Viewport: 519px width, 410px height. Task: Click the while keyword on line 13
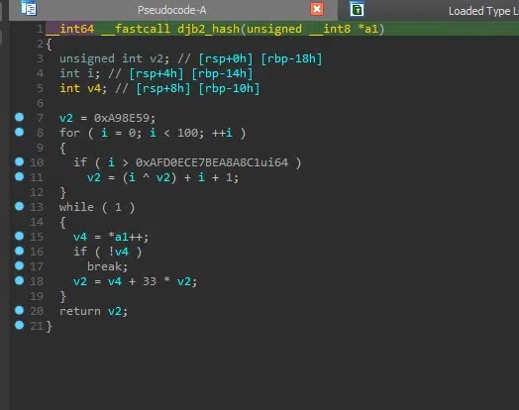[x=77, y=207]
